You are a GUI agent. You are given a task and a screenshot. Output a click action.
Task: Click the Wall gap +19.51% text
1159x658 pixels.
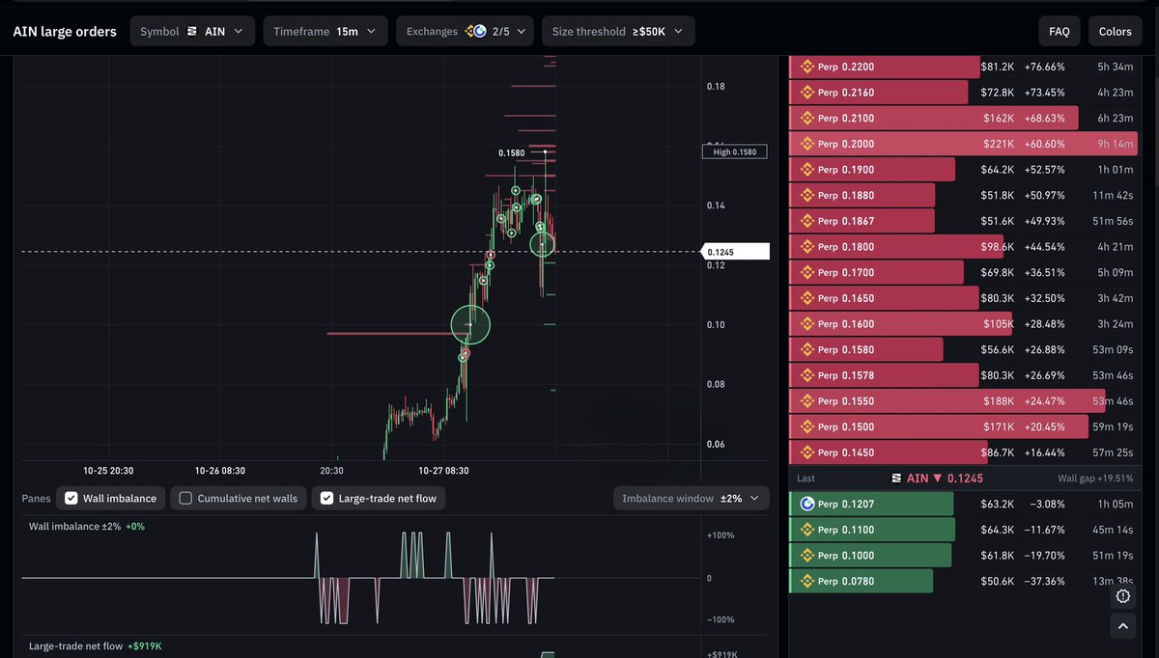click(1094, 479)
